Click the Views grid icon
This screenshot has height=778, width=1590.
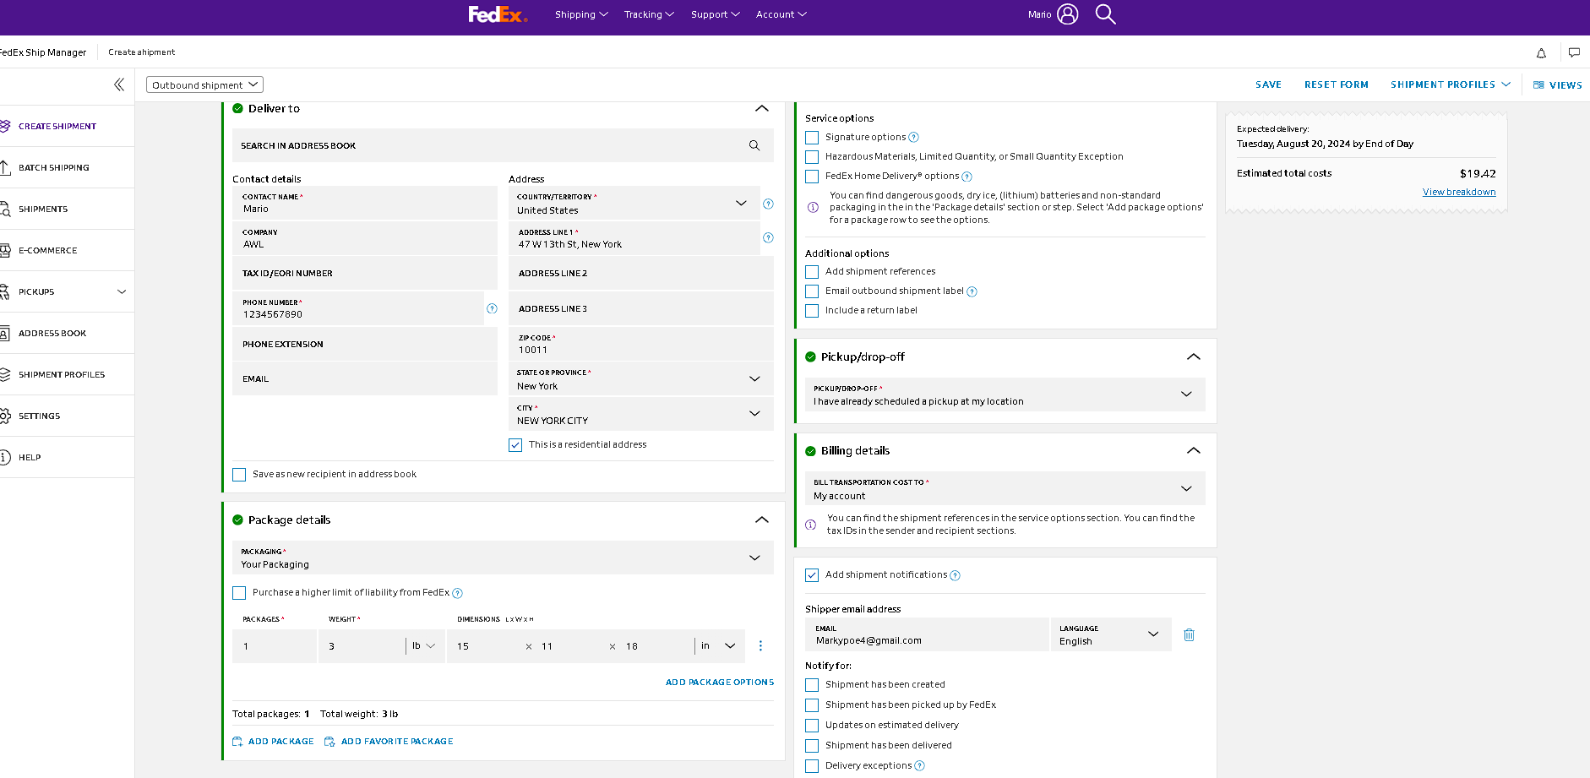pos(1538,84)
